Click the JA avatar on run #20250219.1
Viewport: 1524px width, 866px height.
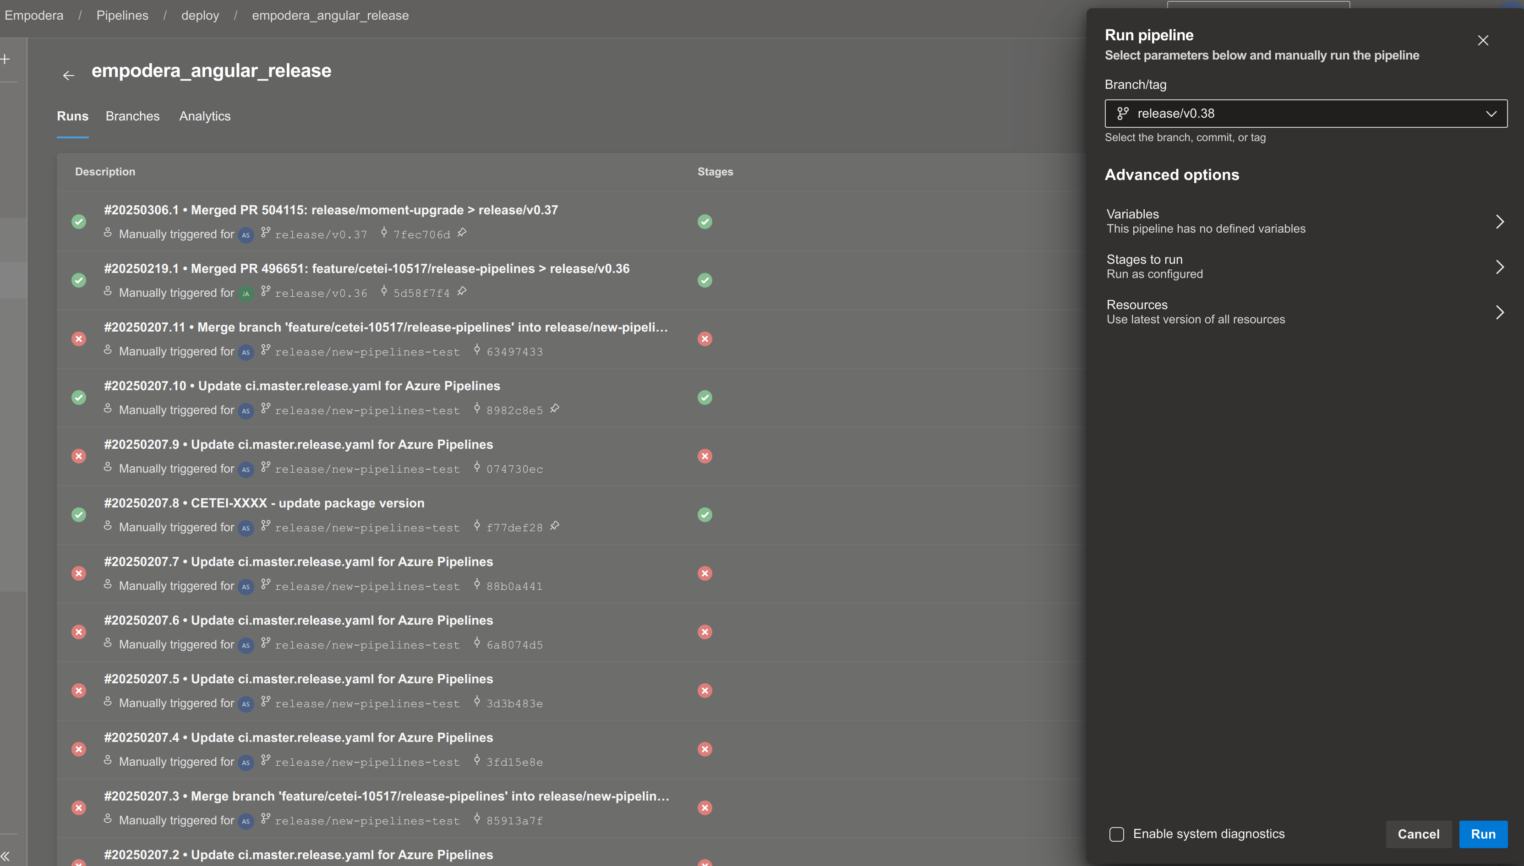[x=247, y=293]
